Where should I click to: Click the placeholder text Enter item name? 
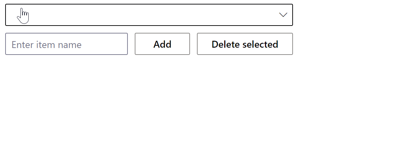tap(47, 45)
